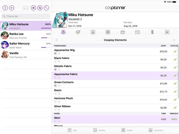Select Vanille in character list
The image size is (179, 134).
pyautogui.click(x=26, y=55)
